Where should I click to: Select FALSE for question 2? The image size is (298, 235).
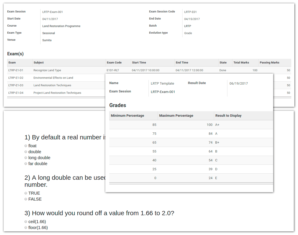tap(26, 199)
